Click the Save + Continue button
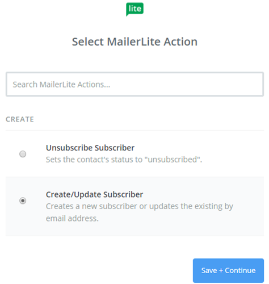This screenshot has width=269, height=284. [228, 270]
